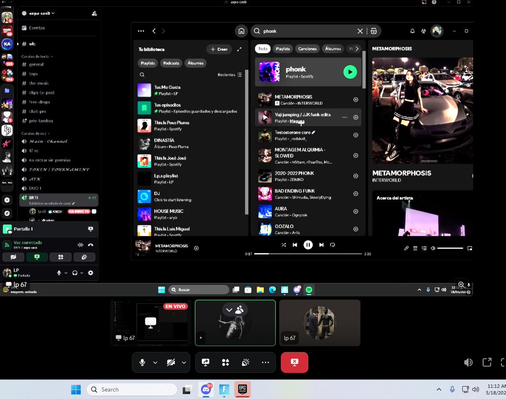The height and width of the screenshot is (399, 506).
Task: Add a server plus icon
Action: click(x=7, y=200)
